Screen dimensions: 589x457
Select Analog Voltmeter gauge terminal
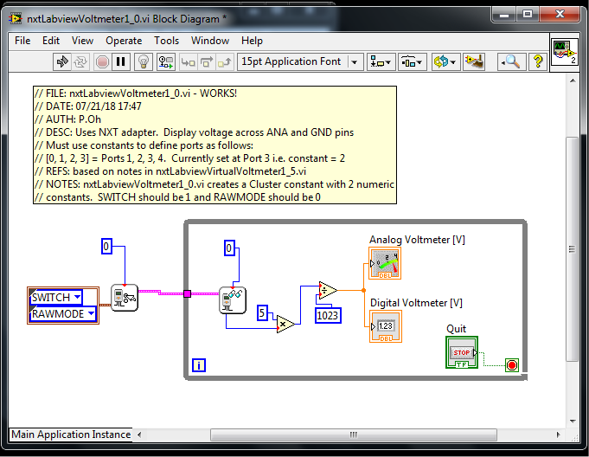pos(385,263)
